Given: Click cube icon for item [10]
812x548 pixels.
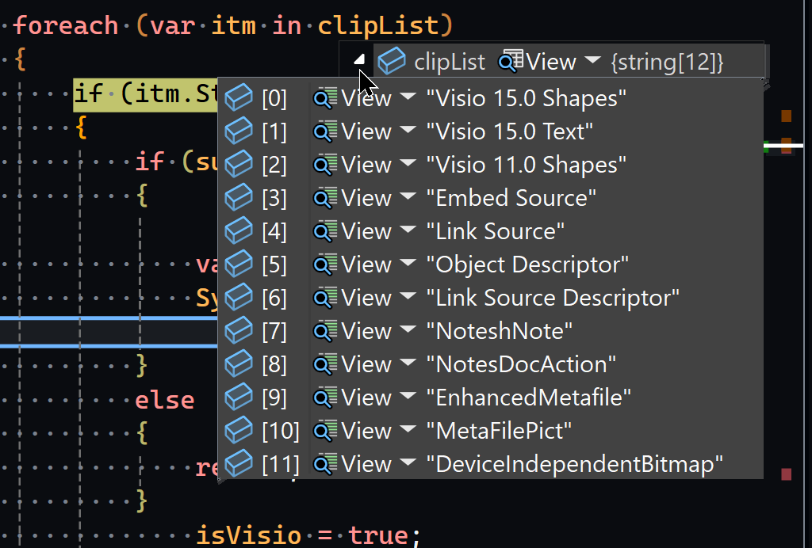Looking at the screenshot, I should [x=239, y=431].
